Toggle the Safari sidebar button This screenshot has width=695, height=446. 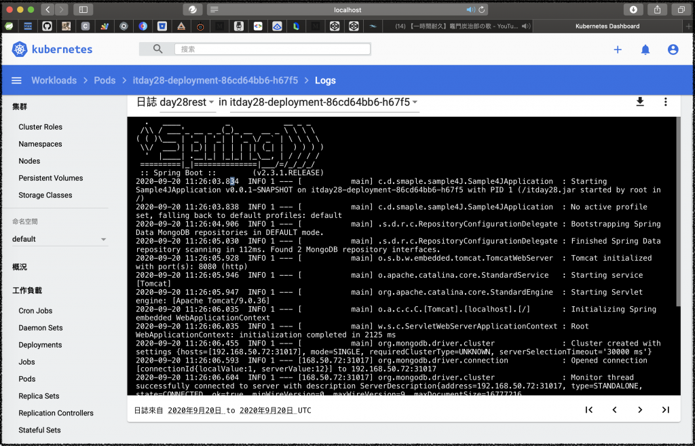[x=83, y=10]
